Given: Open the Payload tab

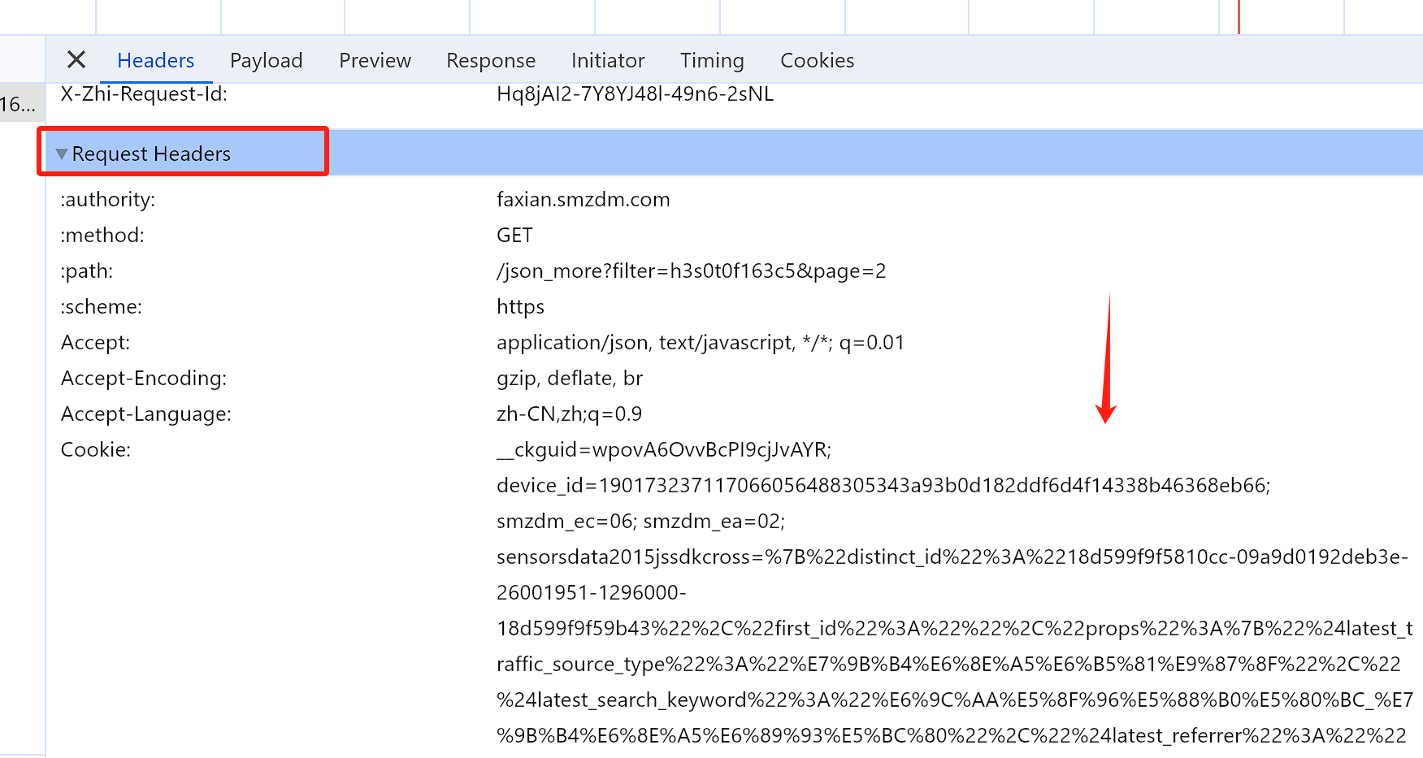Looking at the screenshot, I should (x=266, y=60).
